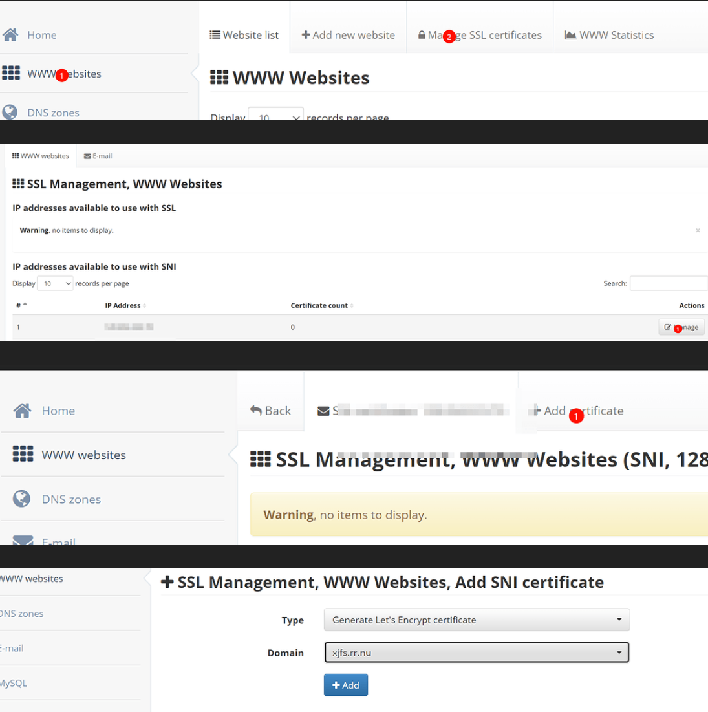This screenshot has width=708, height=712.
Task: Dismiss the warning under IP addresses for SSL
Action: point(698,230)
